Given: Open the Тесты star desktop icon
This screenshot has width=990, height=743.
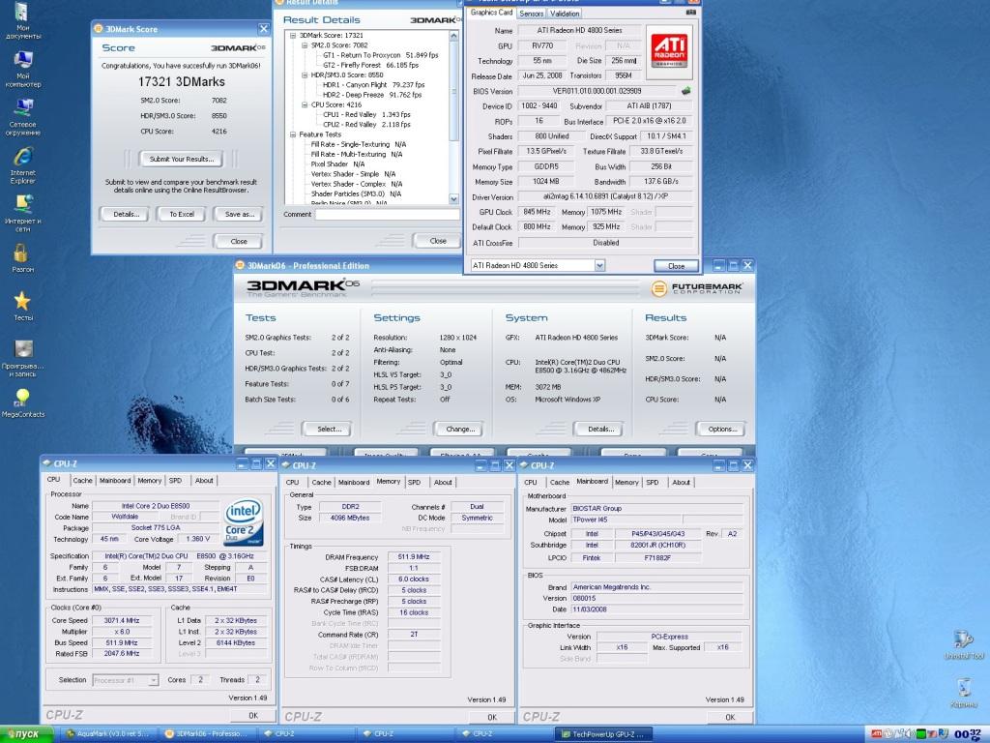Looking at the screenshot, I should [x=23, y=307].
